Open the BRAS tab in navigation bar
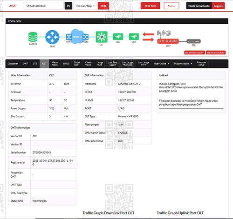Screen dimensions: 233x219 point(66,64)
